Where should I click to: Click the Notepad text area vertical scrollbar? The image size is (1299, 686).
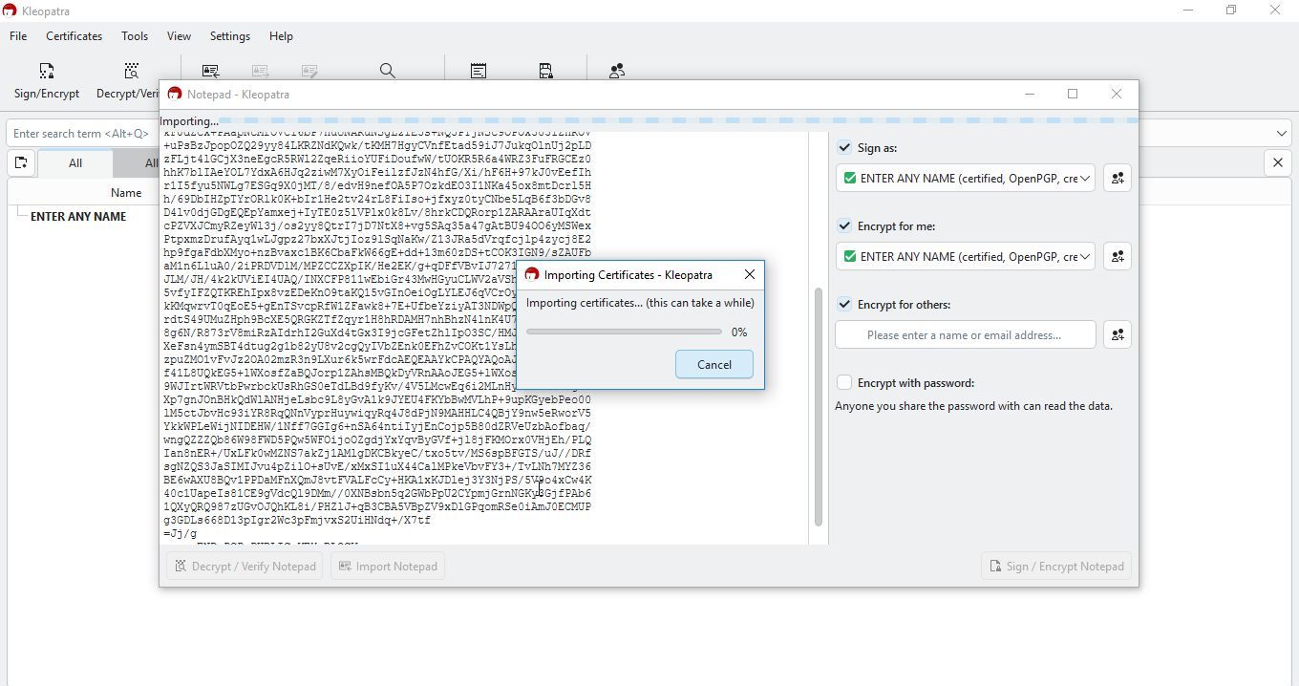tap(818, 406)
